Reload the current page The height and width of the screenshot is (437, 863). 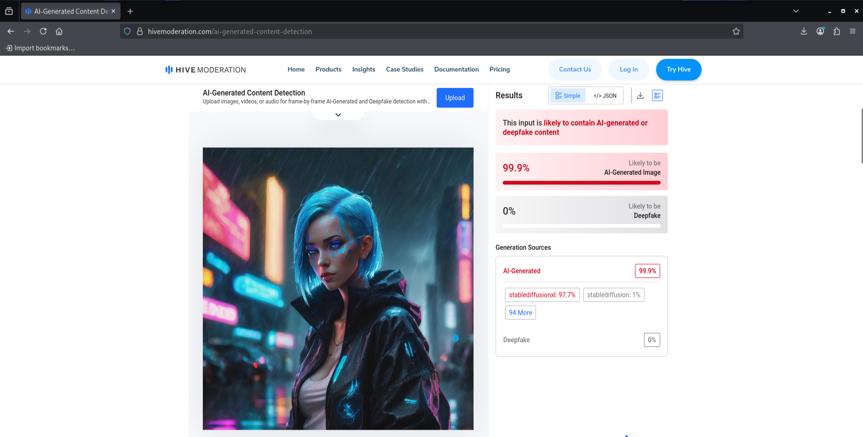click(43, 31)
